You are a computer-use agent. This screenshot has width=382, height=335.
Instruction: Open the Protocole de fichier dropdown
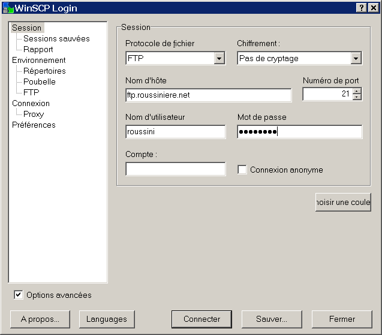click(x=219, y=58)
